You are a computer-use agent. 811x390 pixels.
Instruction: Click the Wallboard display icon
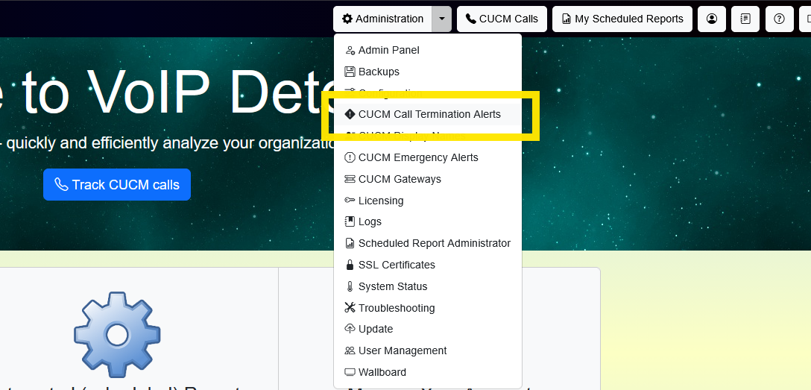click(350, 372)
